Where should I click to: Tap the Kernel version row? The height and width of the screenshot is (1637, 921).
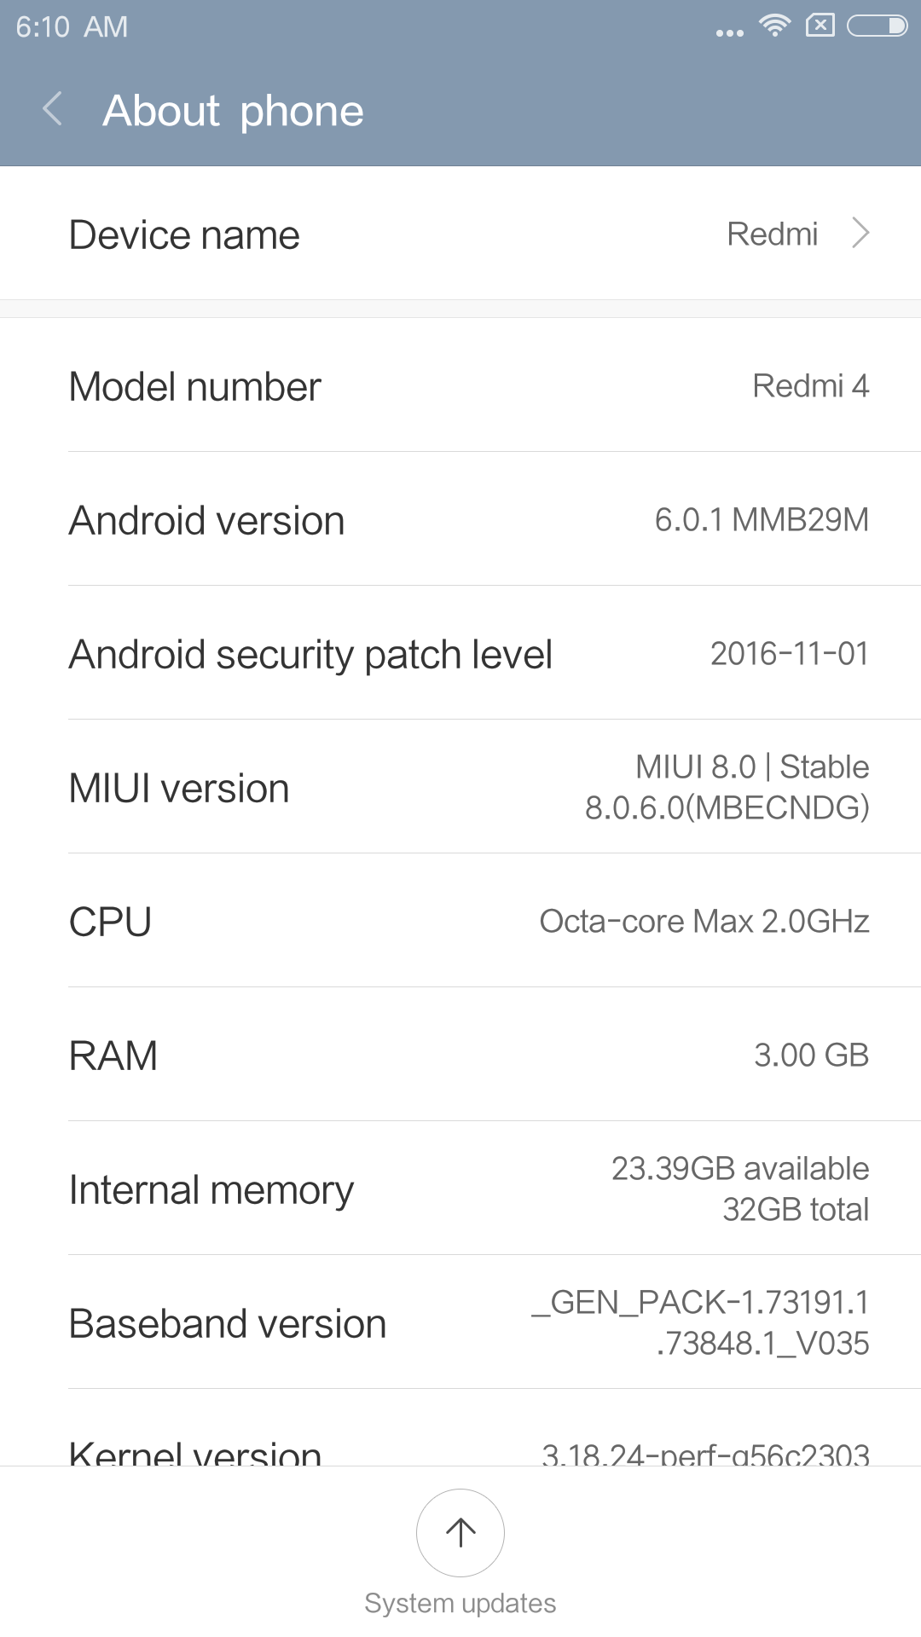(460, 1449)
